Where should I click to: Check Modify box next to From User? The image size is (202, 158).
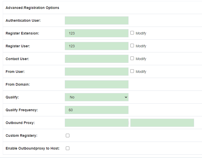132,71
